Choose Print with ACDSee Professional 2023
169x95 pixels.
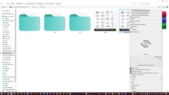pyautogui.click(x=146, y=15)
